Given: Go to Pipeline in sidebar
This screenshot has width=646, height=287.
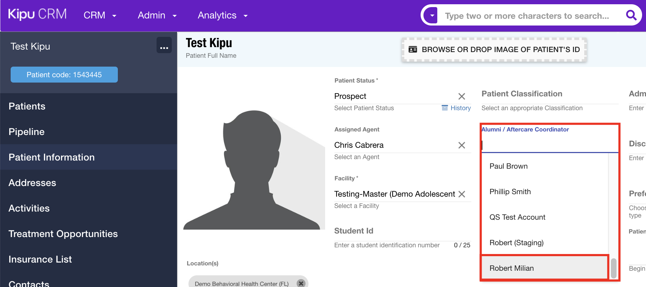Looking at the screenshot, I should click(x=27, y=132).
